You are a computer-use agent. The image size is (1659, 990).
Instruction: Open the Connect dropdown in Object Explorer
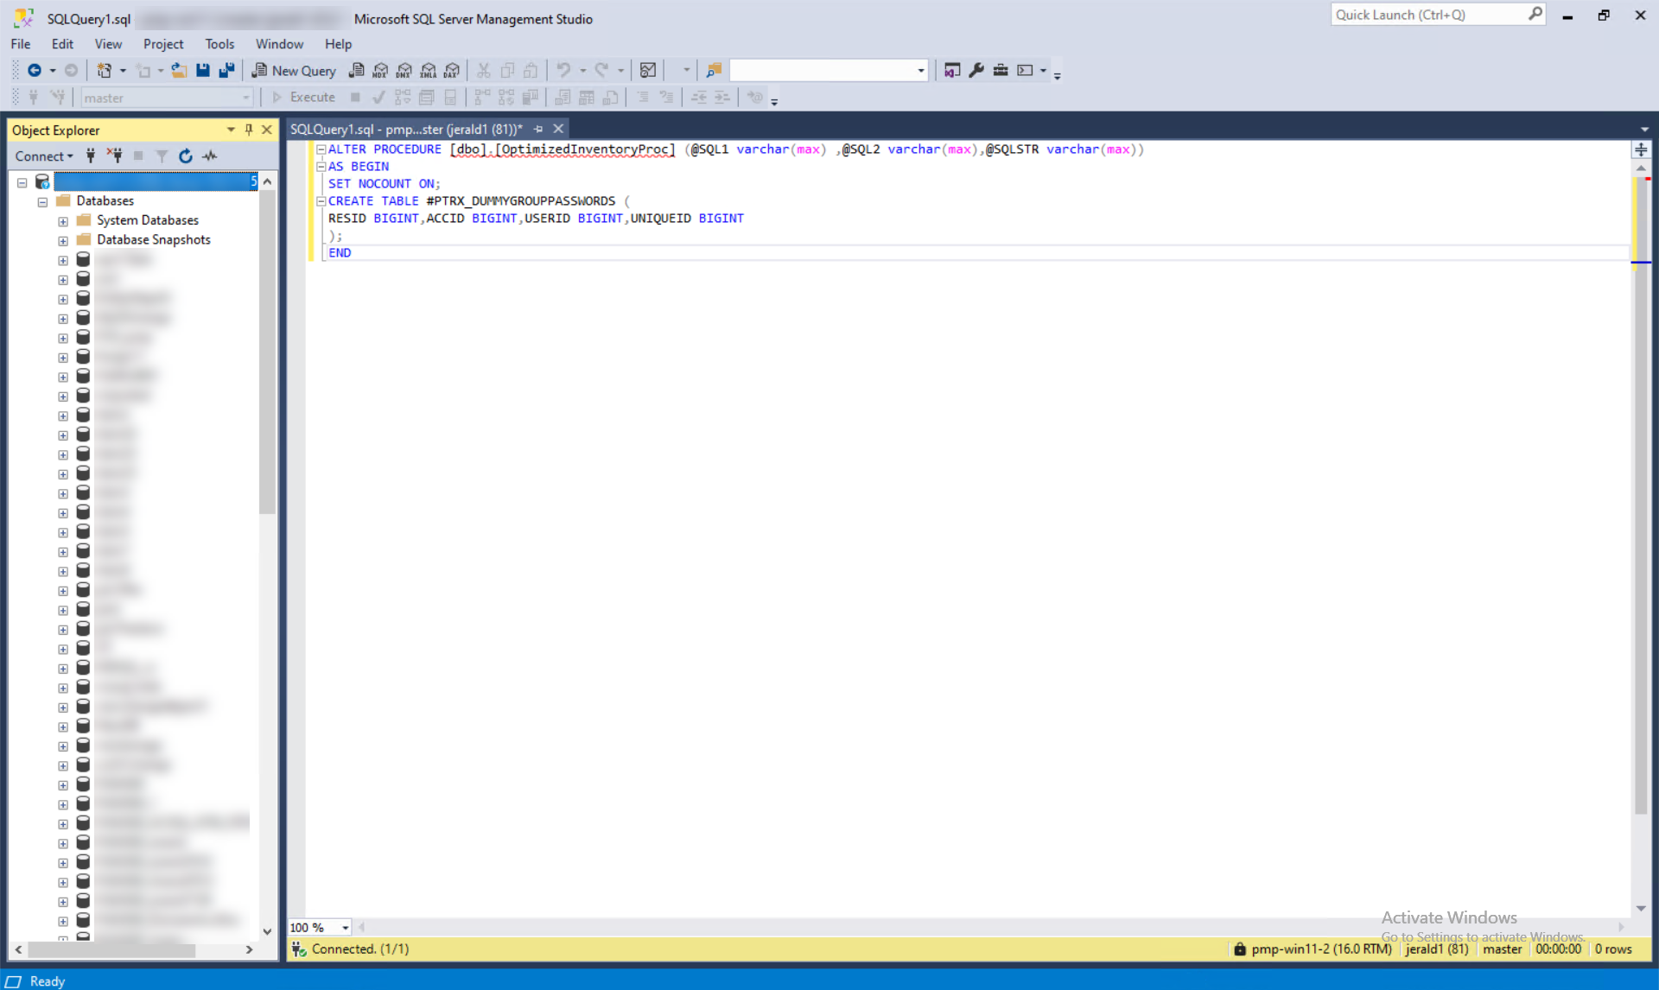click(44, 156)
